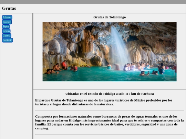The width and height of the screenshot is (186, 139).
Task: Open the Atlantes navigation button
Action: pos(7,18)
